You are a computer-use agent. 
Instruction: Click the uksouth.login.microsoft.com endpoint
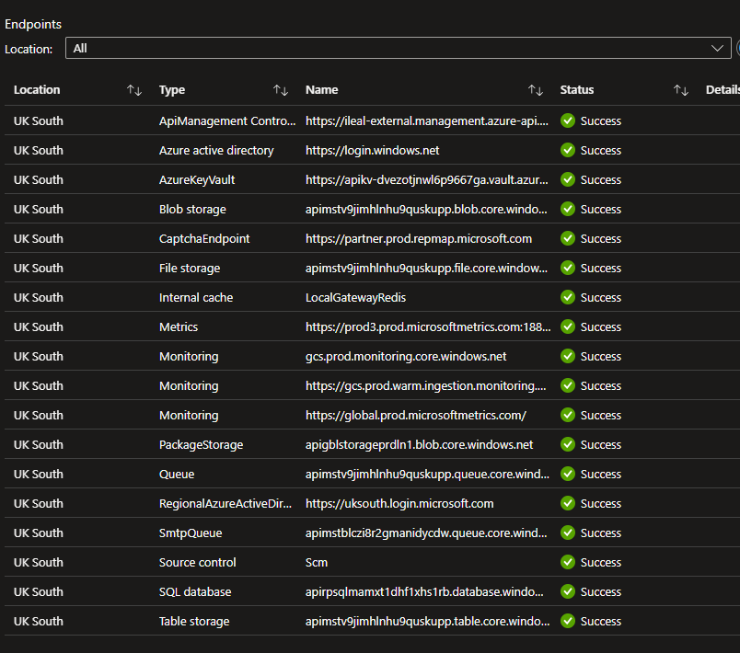coord(399,503)
